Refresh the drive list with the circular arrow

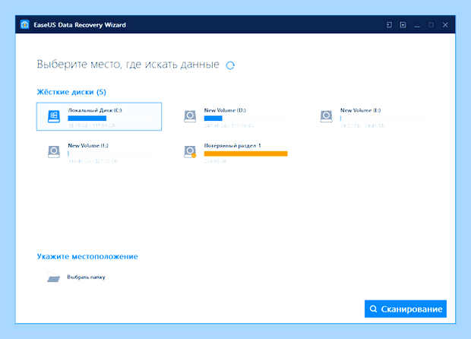[230, 65]
